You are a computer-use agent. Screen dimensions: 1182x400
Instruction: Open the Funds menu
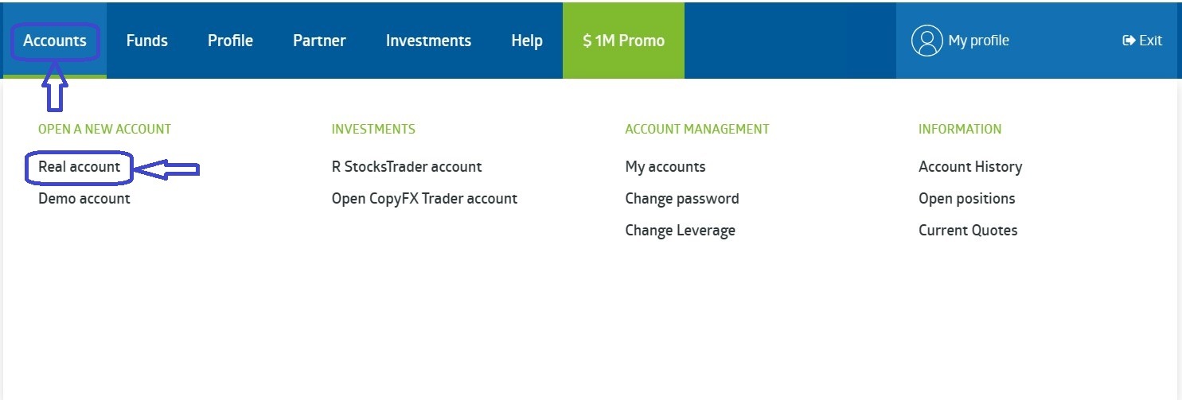[146, 41]
